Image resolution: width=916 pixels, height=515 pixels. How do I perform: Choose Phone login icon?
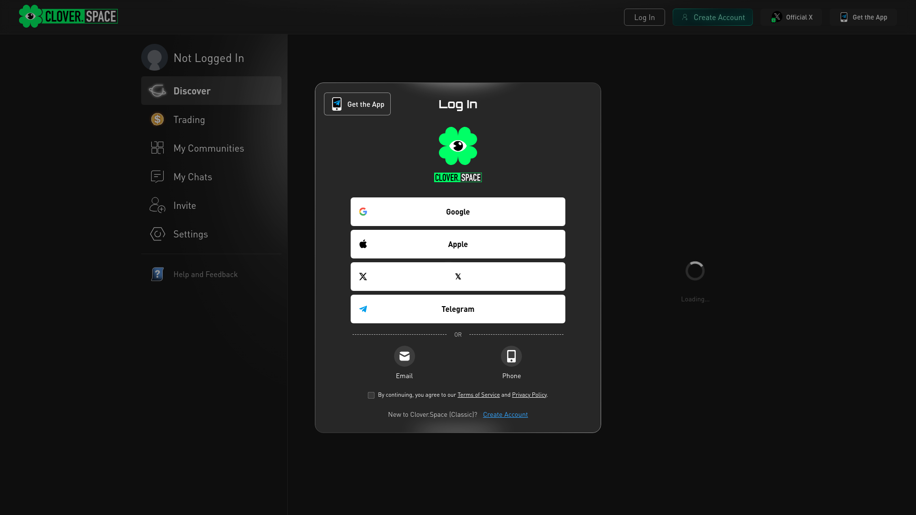coord(511,356)
